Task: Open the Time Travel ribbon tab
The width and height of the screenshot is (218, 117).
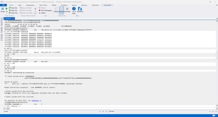Action: click(43, 5)
